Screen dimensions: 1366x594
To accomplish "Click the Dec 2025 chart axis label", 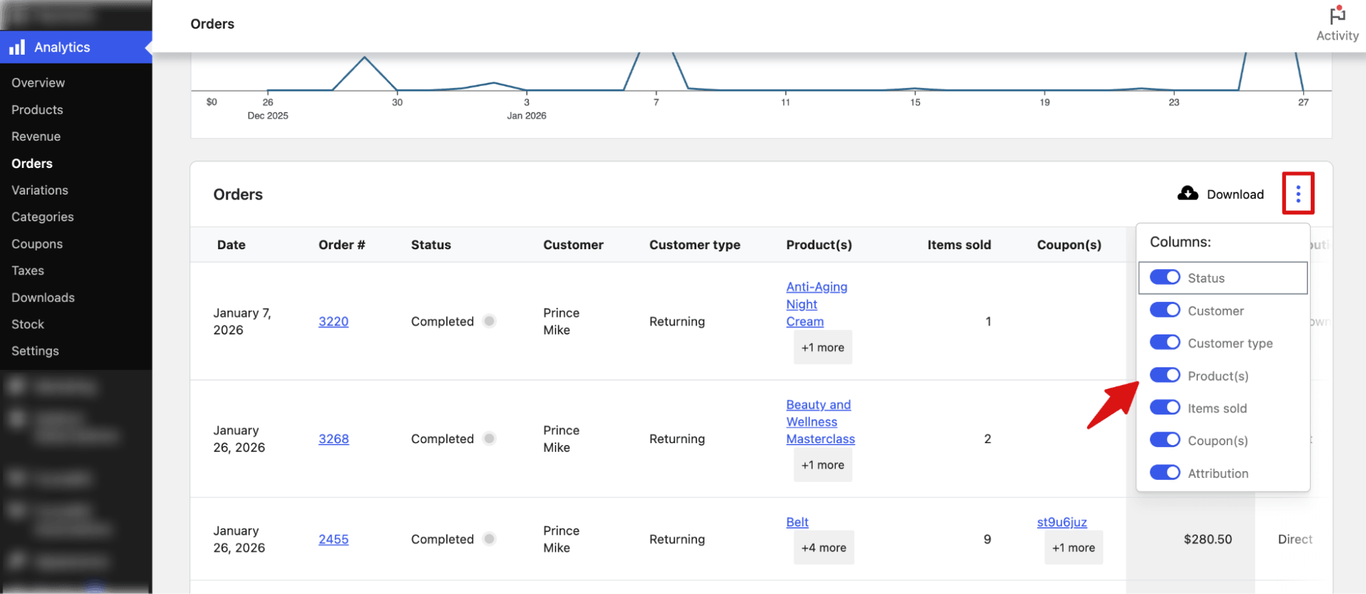I will [x=268, y=115].
